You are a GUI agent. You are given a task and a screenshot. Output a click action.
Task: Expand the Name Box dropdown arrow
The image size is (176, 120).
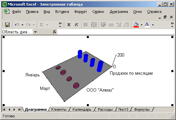point(35,32)
